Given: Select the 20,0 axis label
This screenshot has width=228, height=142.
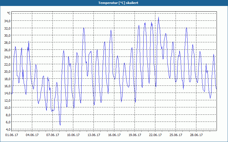Looking at the screenshot, I should pyautogui.click(x=7, y=72).
